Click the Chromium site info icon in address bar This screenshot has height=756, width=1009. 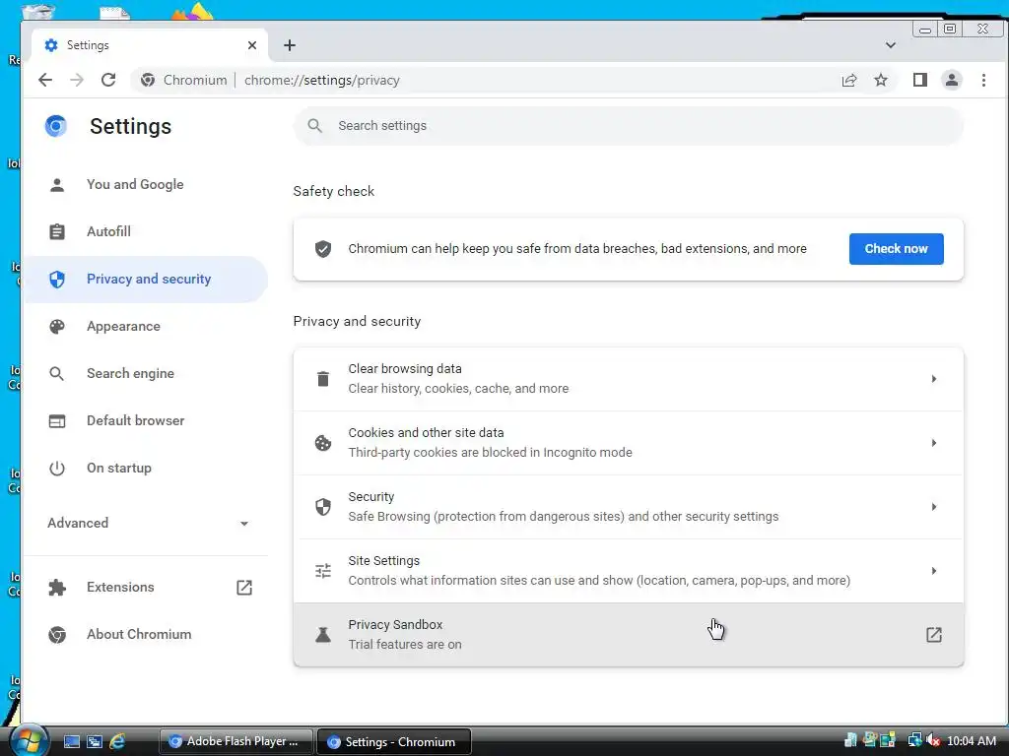148,80
